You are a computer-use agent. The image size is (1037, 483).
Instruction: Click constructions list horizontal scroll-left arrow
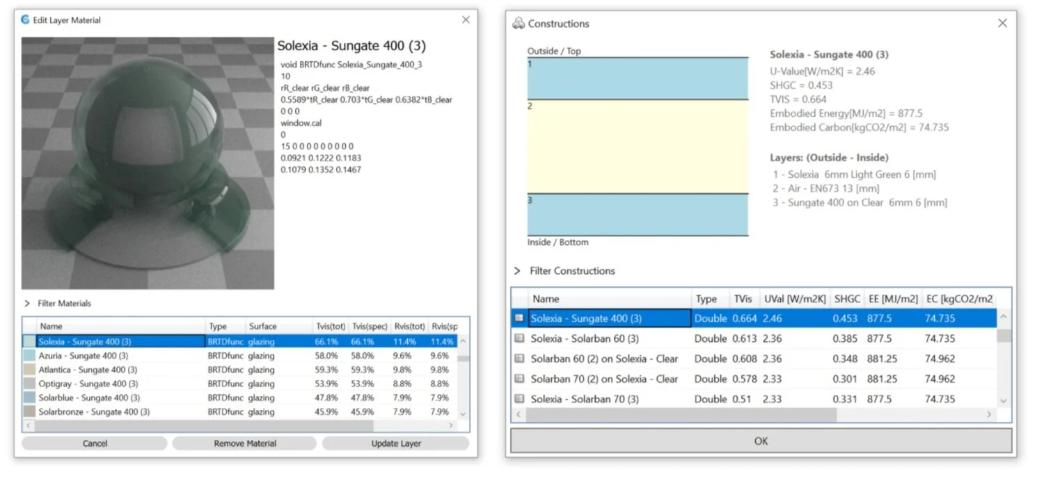519,414
